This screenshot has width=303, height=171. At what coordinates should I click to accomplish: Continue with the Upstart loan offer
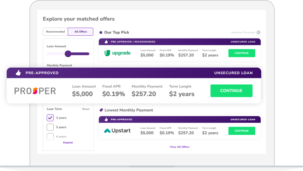(x=241, y=131)
